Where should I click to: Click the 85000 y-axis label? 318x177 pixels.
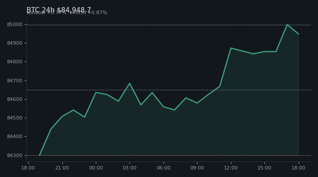pos(15,25)
